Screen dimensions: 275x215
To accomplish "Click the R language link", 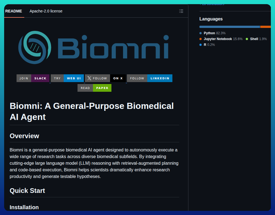I will click(x=207, y=44).
